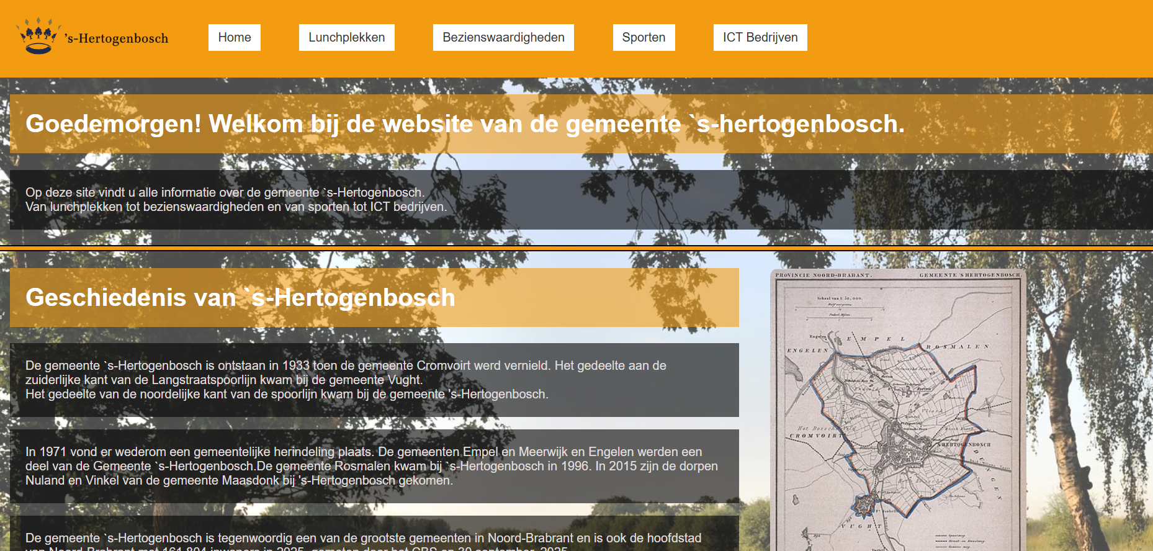Go to the Lunchplekken page
This screenshot has width=1153, height=551.
(347, 37)
